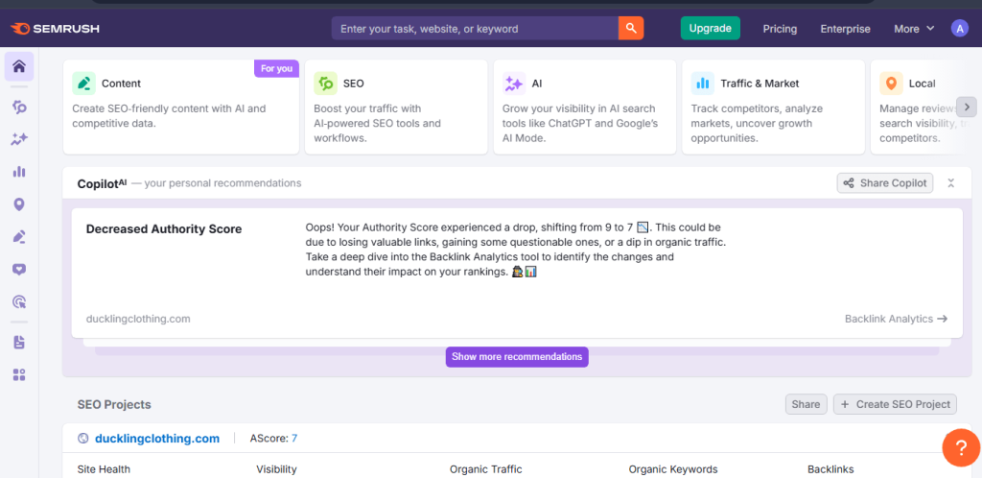Click the Visibility column label
This screenshot has width=982, height=478.
pos(276,469)
